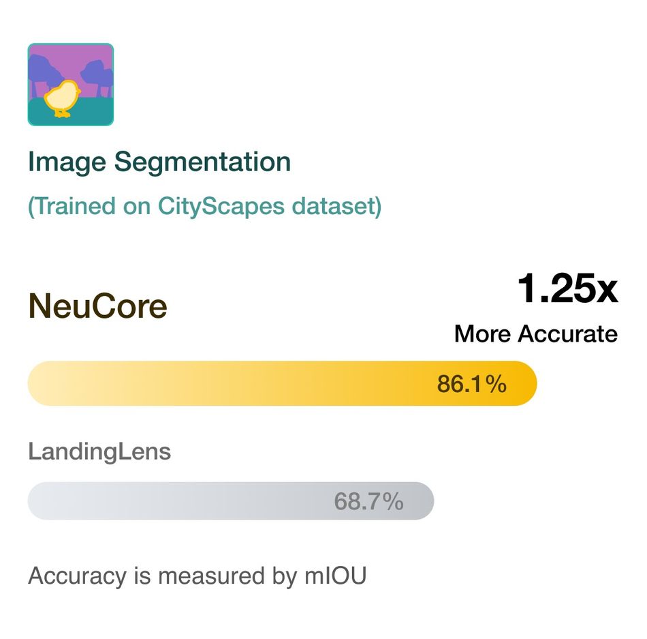Select the NeuCore label
This screenshot has width=647, height=639.
(97, 306)
